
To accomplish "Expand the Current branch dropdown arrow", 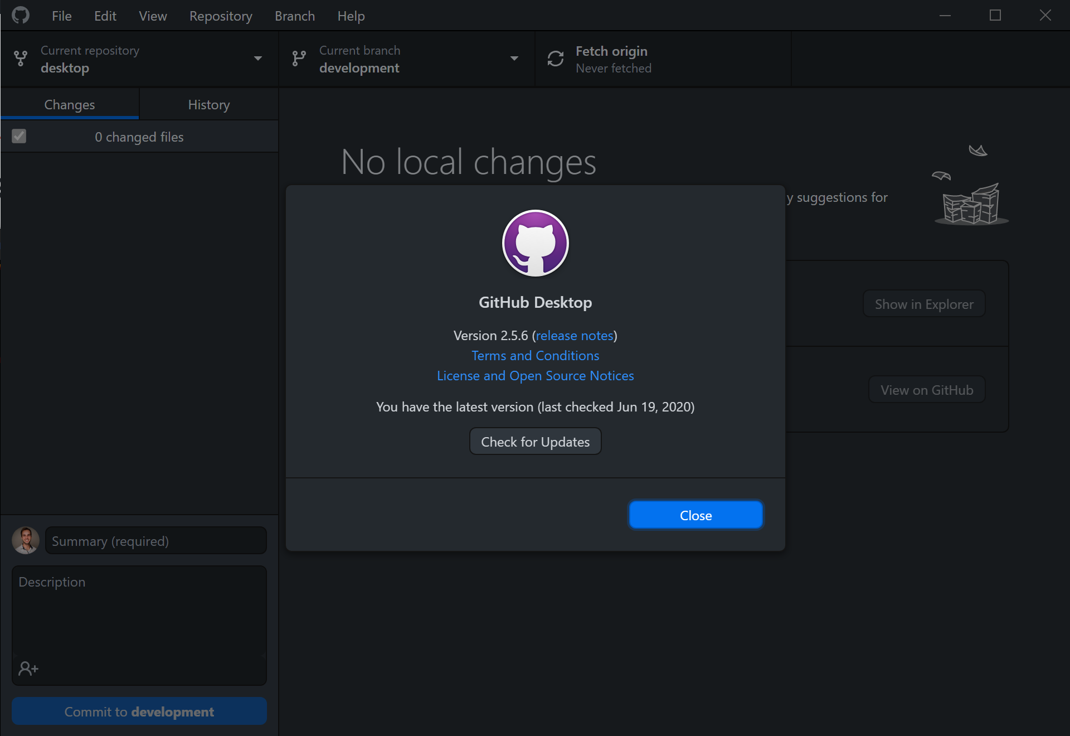I will [x=514, y=59].
